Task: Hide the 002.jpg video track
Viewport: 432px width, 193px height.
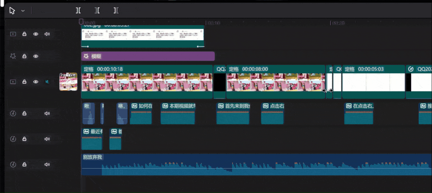Action: [x=36, y=34]
